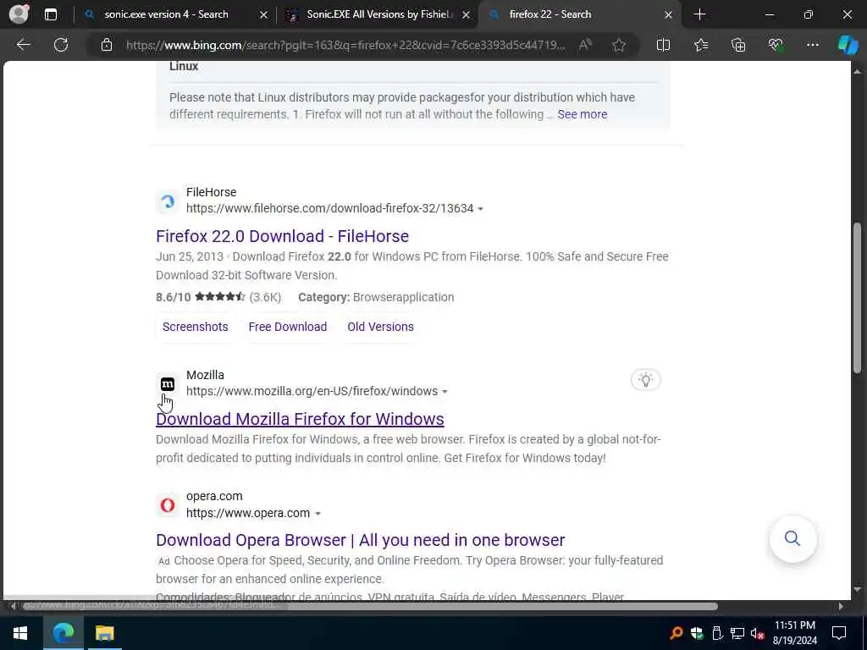
Task: Close the firefox 22 Search tab
Action: pyautogui.click(x=668, y=15)
